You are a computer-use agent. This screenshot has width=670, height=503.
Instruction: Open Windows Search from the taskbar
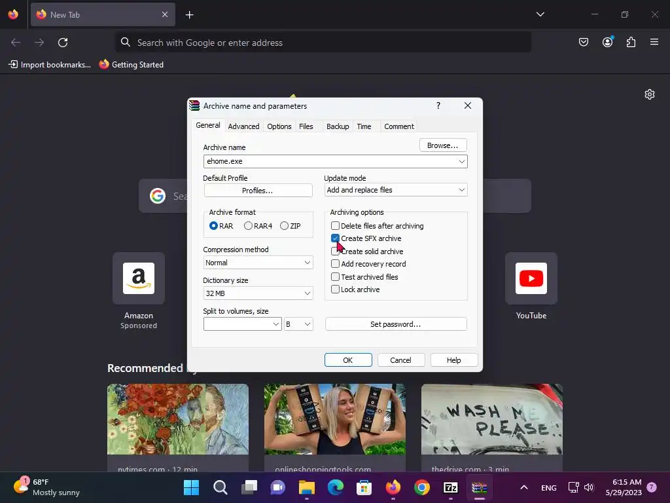[220, 487]
